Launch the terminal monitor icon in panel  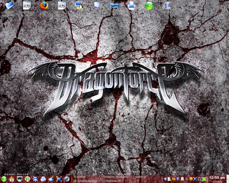coord(19,179)
